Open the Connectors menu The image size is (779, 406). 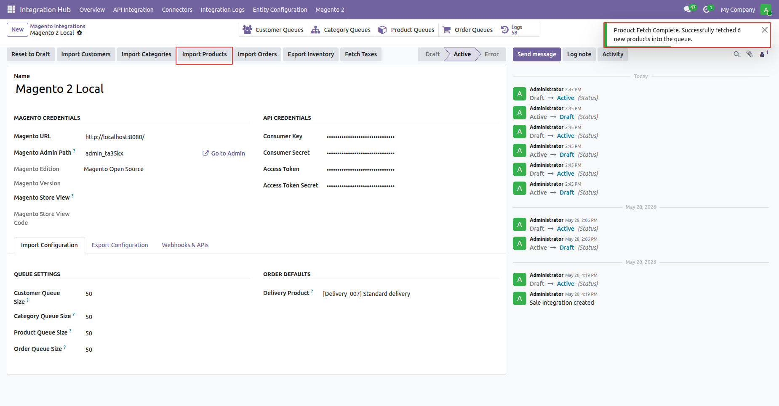(177, 10)
